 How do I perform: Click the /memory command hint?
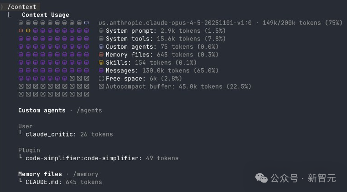click(x=86, y=174)
